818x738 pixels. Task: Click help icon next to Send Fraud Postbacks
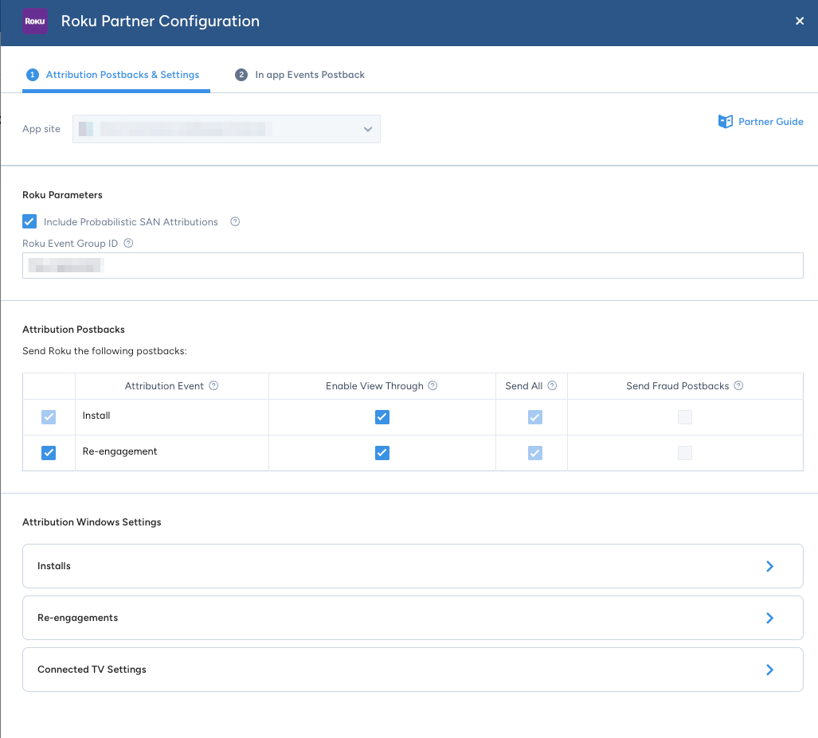(x=738, y=385)
